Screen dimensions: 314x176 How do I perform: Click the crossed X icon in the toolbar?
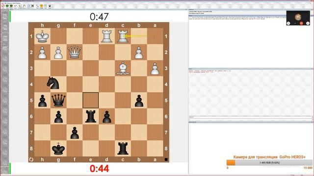click(x=33, y=6)
